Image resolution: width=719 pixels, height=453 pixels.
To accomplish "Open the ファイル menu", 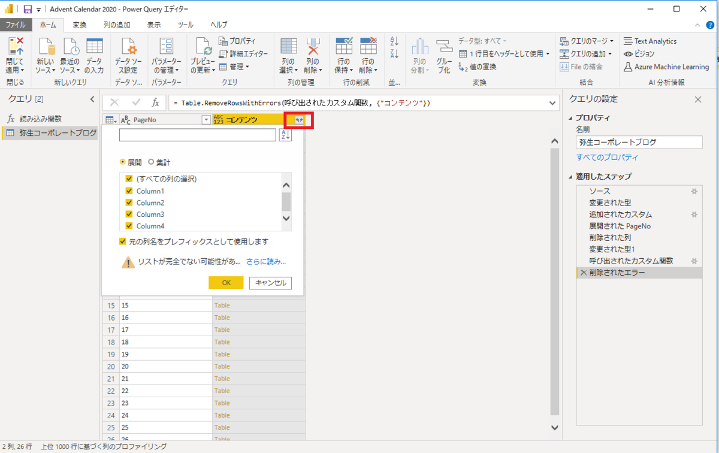I will [x=17, y=25].
